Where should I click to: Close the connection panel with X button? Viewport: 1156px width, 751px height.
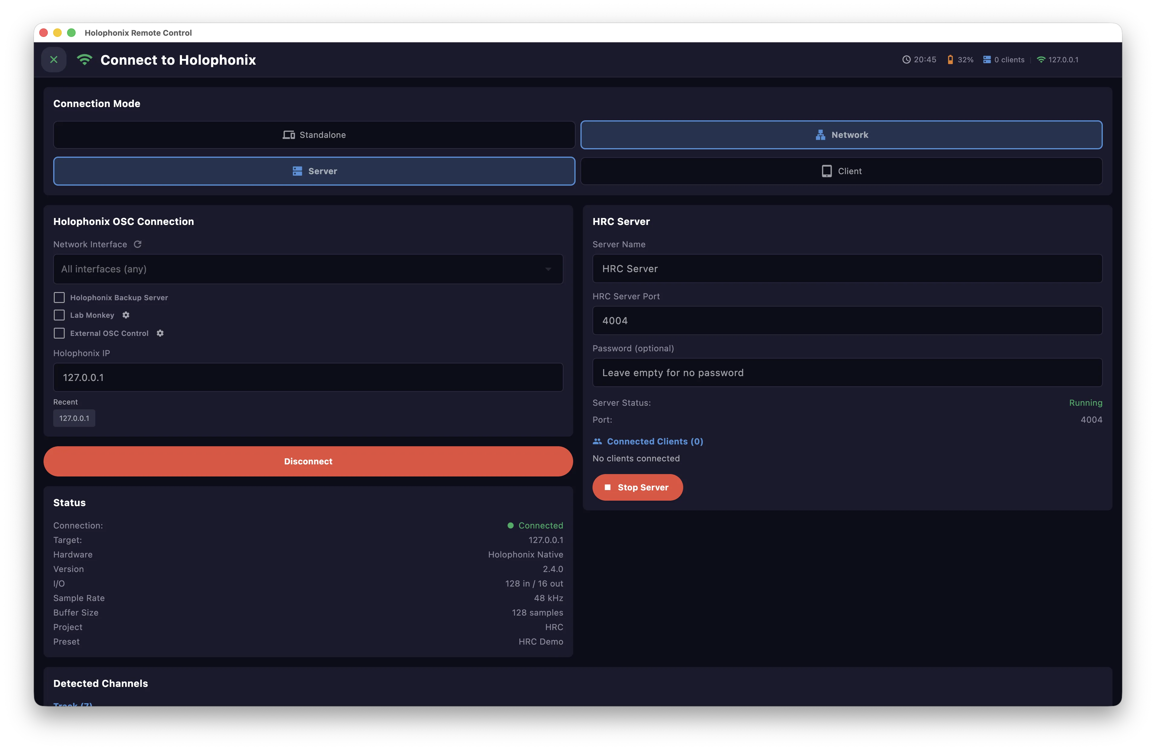pyautogui.click(x=54, y=60)
